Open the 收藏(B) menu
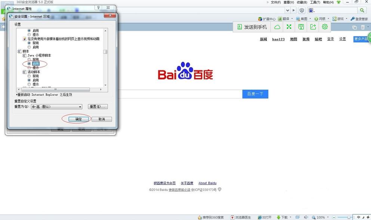 click(302, 2)
